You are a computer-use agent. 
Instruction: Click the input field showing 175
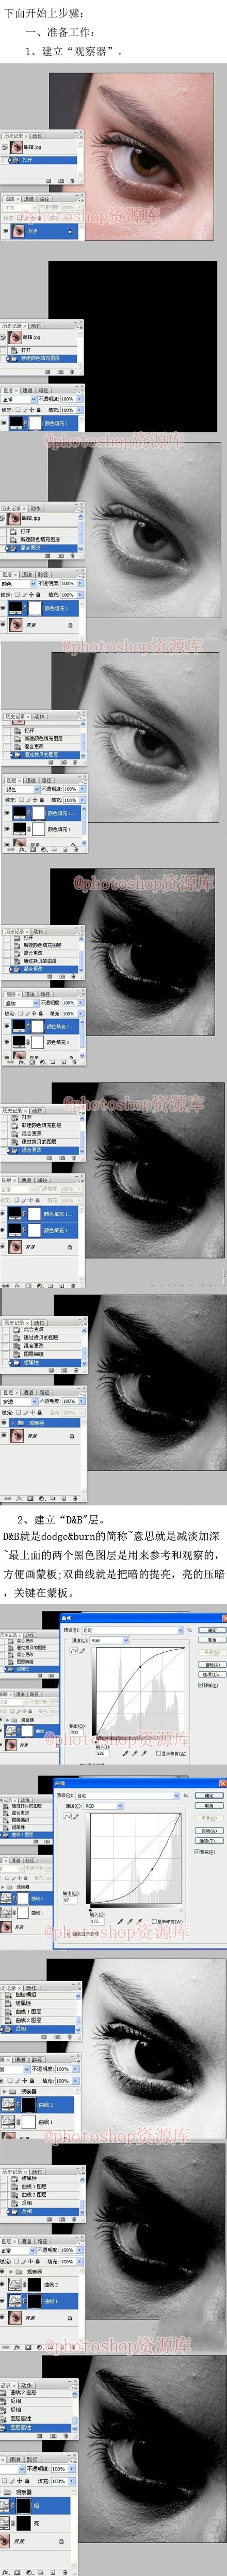pos(98,1922)
